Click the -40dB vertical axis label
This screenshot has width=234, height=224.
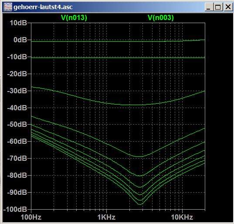(x=17, y=108)
